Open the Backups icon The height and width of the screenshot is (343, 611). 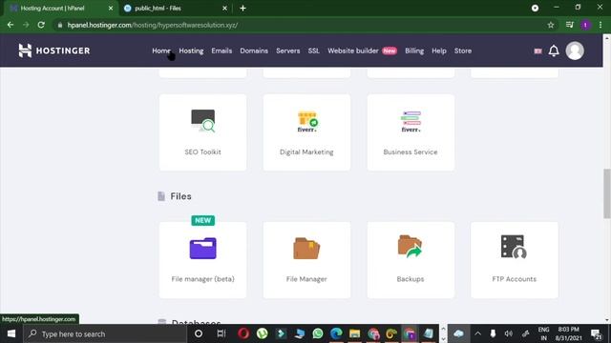(x=410, y=247)
